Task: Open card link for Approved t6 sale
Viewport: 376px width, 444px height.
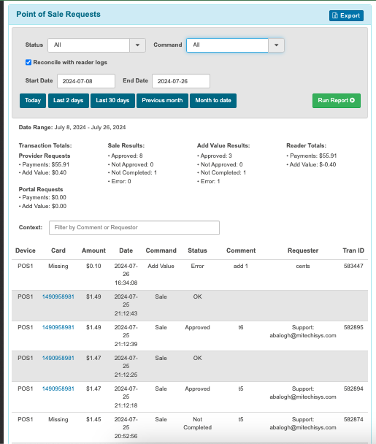Action: pos(58,327)
